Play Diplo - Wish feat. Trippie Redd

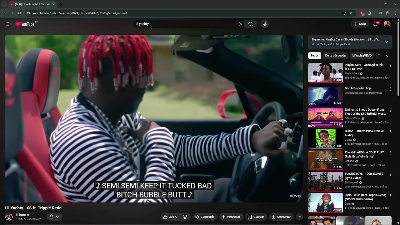[x=326, y=203]
